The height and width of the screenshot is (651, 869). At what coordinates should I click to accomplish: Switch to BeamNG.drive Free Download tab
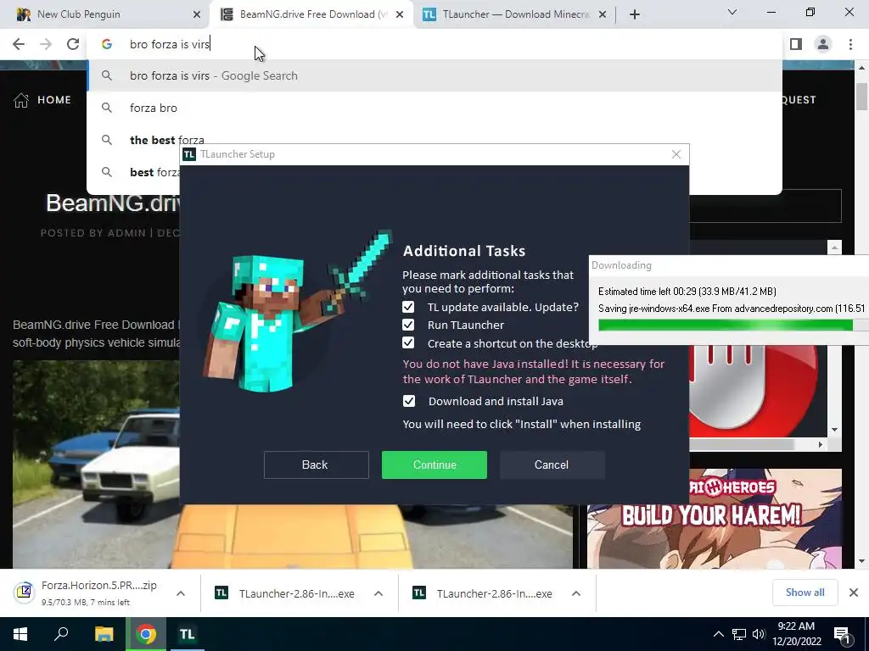(311, 14)
